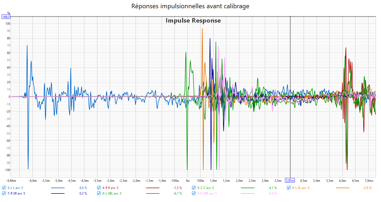Hide the 5: C C avr. 5 trace

pos(194,188)
